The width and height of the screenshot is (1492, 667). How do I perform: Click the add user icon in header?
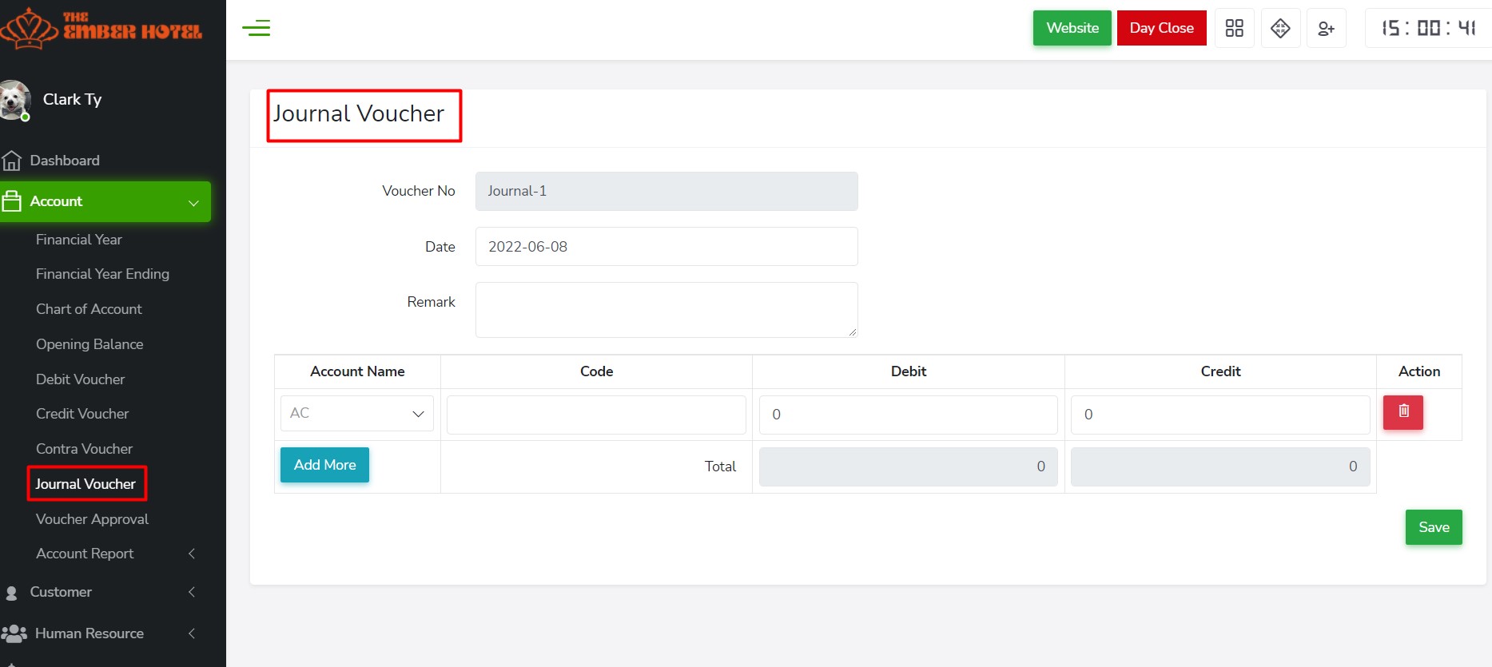click(x=1326, y=29)
